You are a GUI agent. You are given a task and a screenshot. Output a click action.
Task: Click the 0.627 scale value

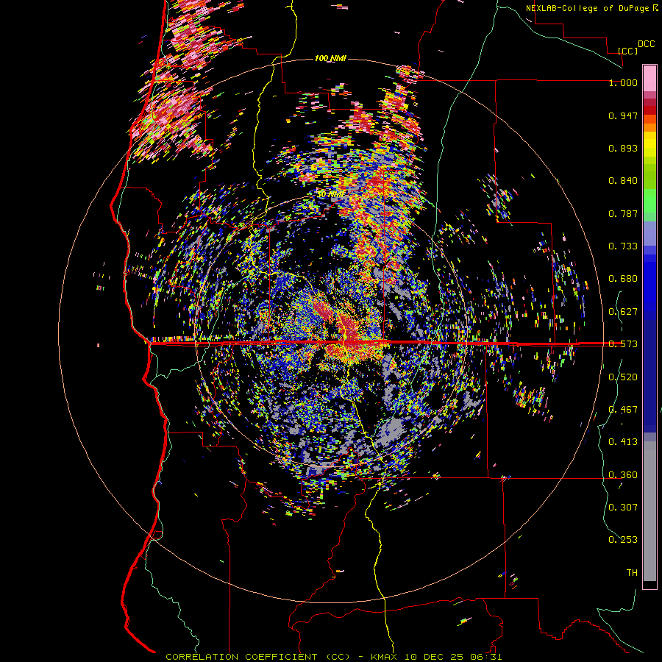(623, 312)
